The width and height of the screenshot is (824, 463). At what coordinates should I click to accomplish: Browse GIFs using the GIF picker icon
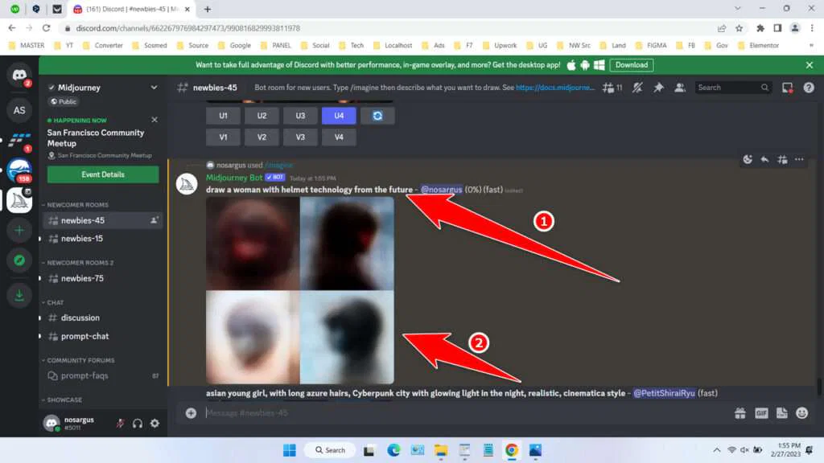pyautogui.click(x=760, y=413)
